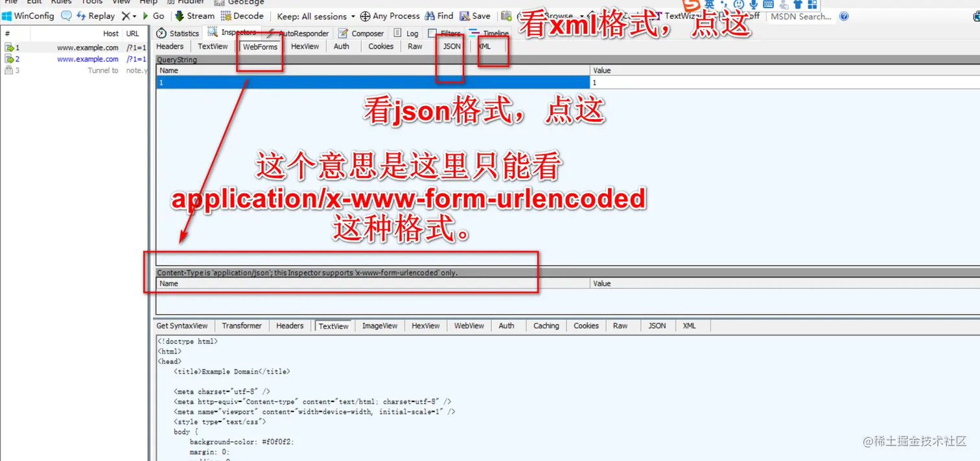Replay the selected session
980x461 pixels.
coord(95,16)
